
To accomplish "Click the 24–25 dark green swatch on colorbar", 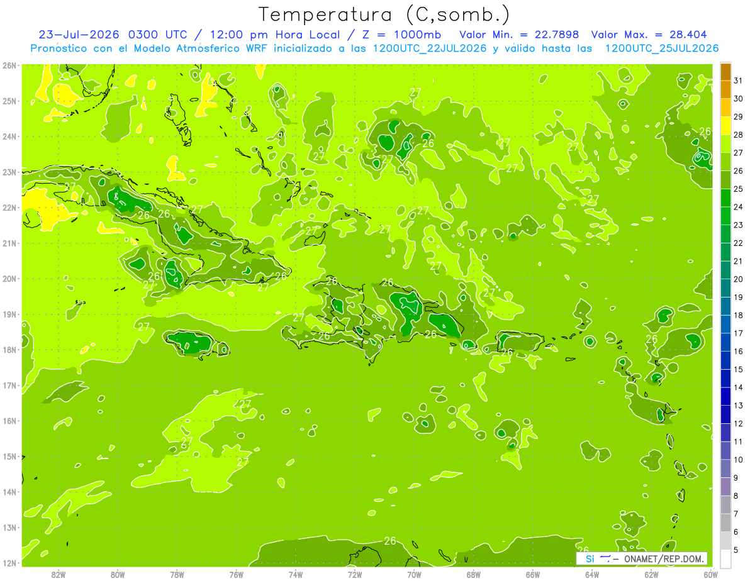I will 725,198.
